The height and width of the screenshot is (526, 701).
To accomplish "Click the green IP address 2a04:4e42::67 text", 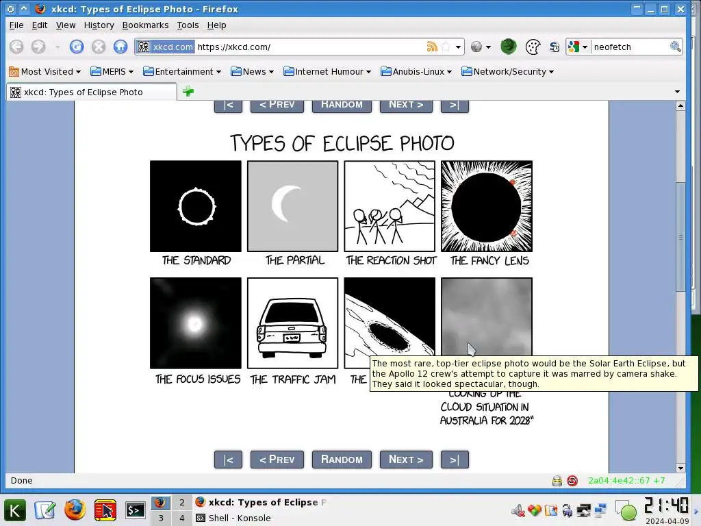I will 626,480.
